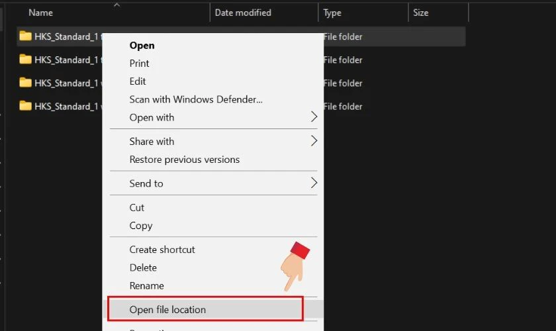Choose Create shortcut menu entry
Screen dimensions: 556x331
(162, 250)
